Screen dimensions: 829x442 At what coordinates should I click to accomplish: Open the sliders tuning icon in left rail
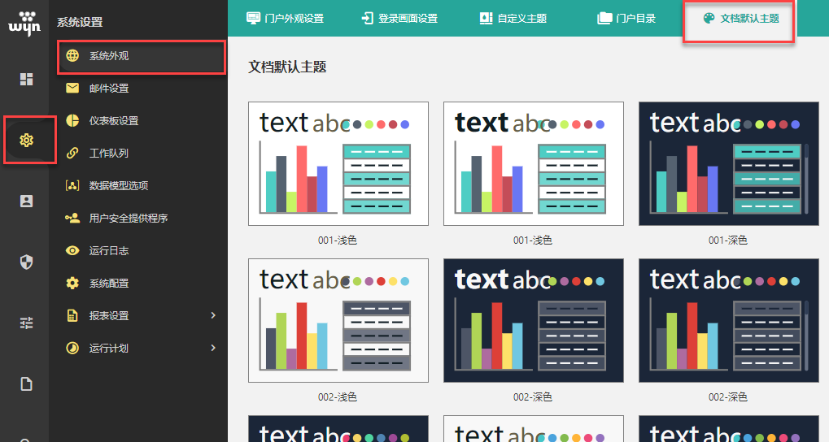(27, 323)
